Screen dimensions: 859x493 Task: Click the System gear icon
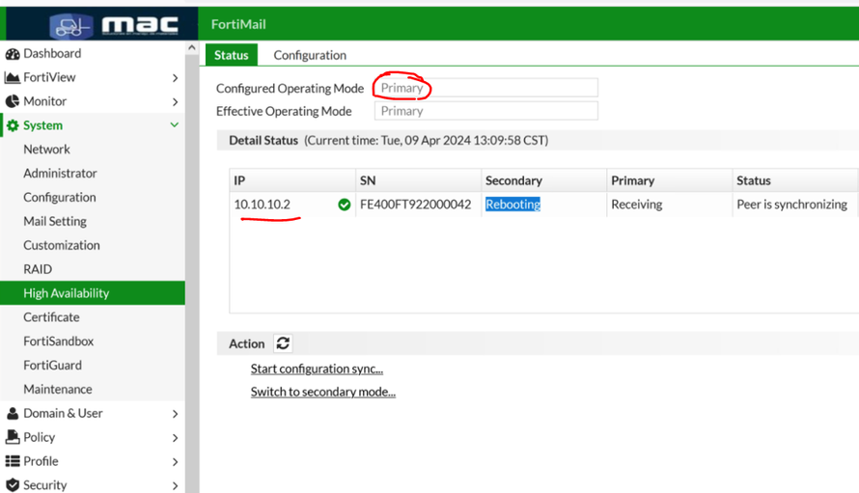(x=13, y=125)
